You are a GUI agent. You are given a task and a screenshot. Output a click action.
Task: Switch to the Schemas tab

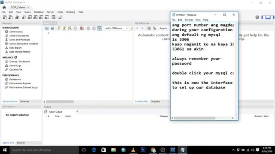(x=25, y=101)
